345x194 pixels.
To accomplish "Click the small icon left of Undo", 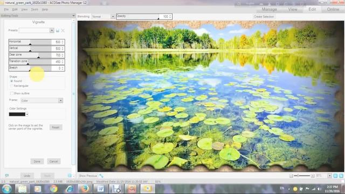I will (7, 176).
